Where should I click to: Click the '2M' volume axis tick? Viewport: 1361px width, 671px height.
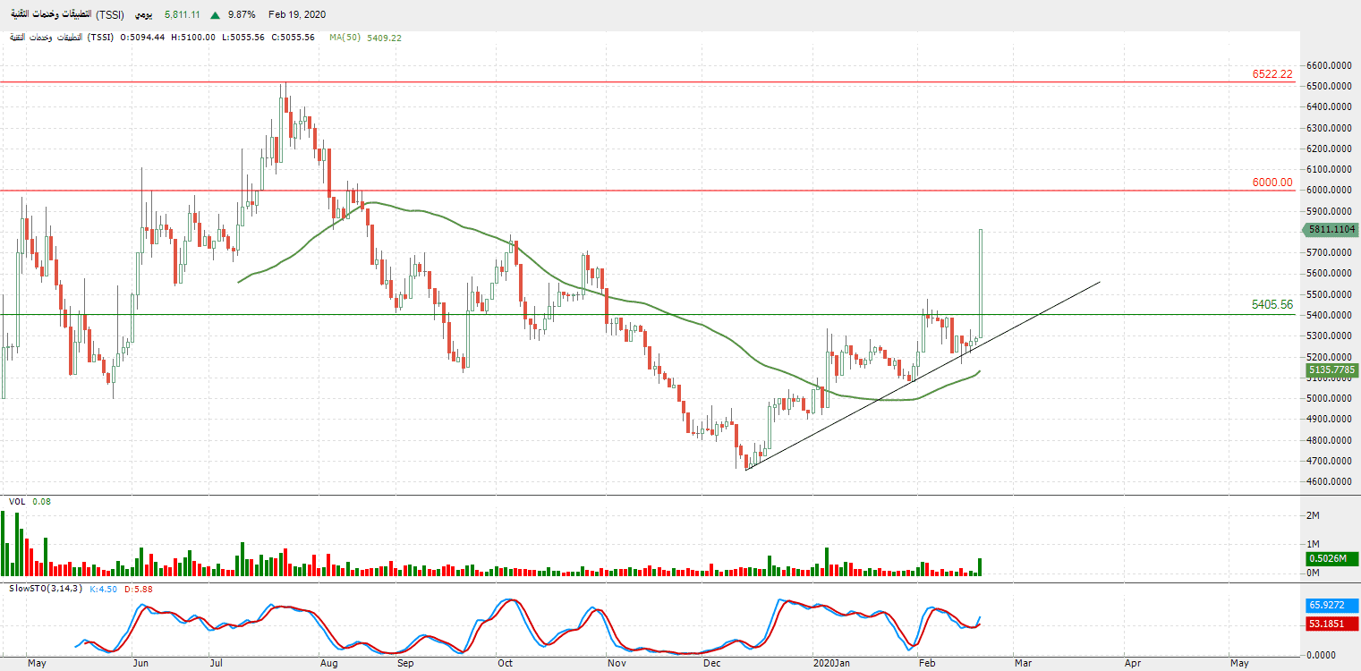[1314, 516]
